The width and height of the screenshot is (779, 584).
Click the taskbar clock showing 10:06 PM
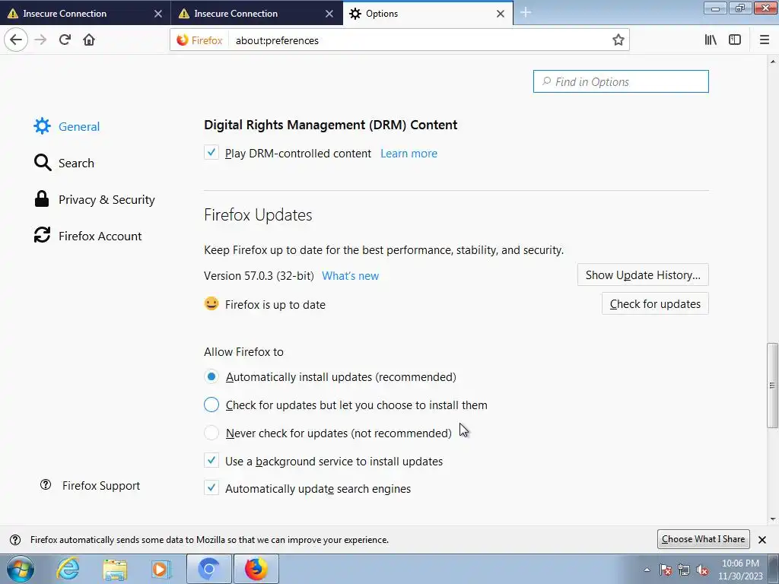tap(740, 570)
